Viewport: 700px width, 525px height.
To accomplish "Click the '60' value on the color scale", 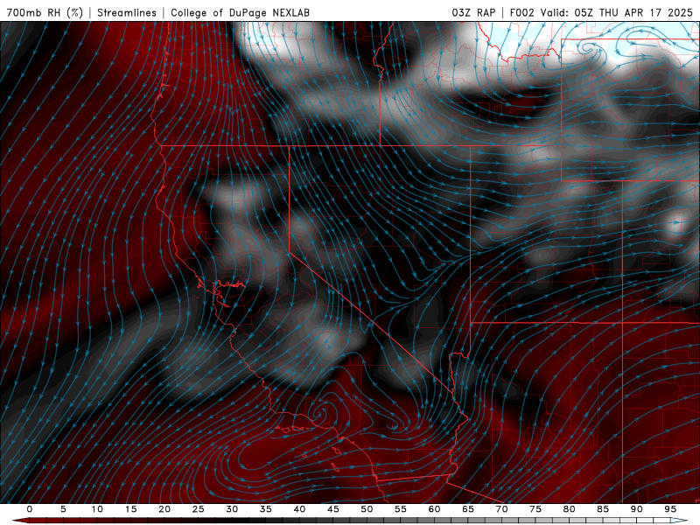I will [434, 509].
